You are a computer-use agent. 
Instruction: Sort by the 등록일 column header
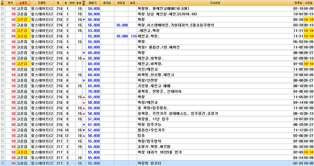[298, 3]
